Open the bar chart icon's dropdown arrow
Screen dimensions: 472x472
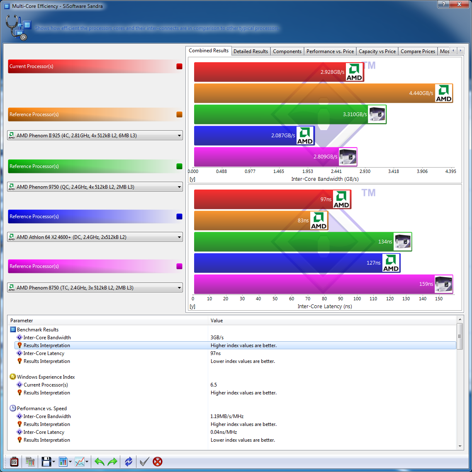pyautogui.click(x=70, y=462)
